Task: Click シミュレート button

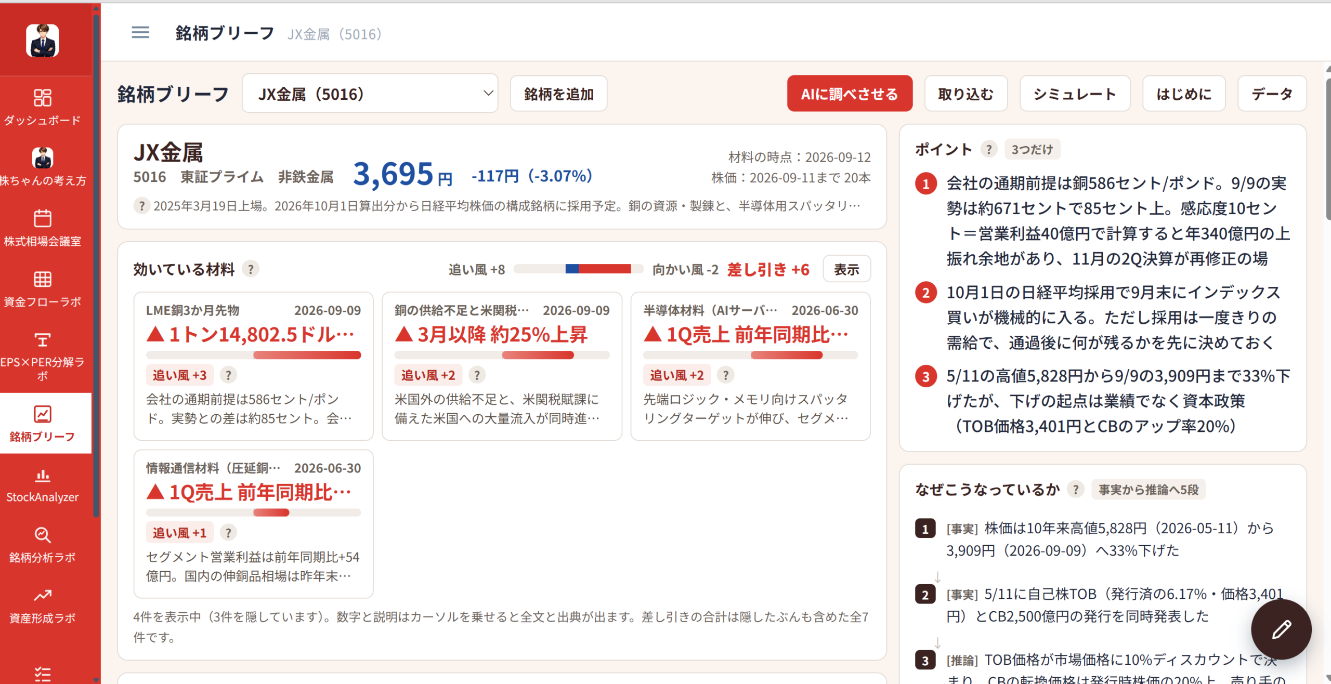Action: [x=1075, y=94]
